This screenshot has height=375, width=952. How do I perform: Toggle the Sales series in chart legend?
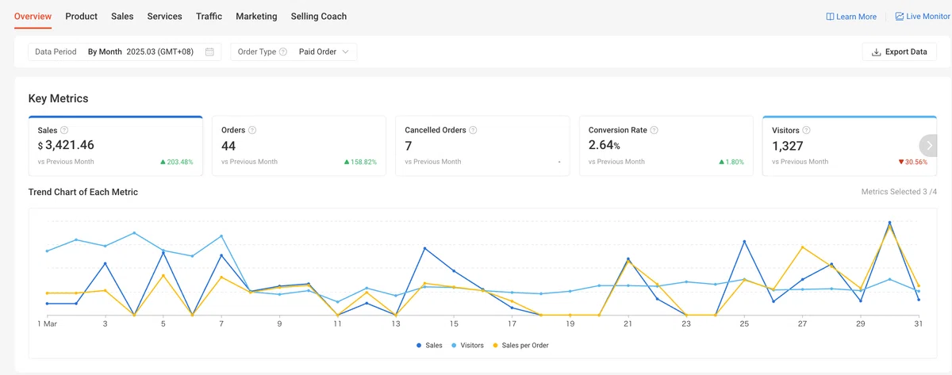(429, 346)
